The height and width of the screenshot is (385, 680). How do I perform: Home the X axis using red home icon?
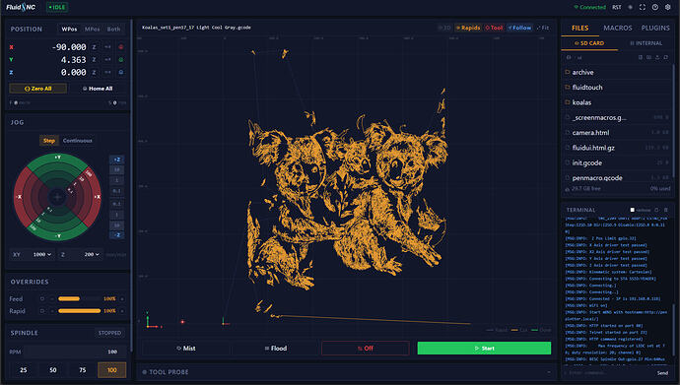(121, 47)
